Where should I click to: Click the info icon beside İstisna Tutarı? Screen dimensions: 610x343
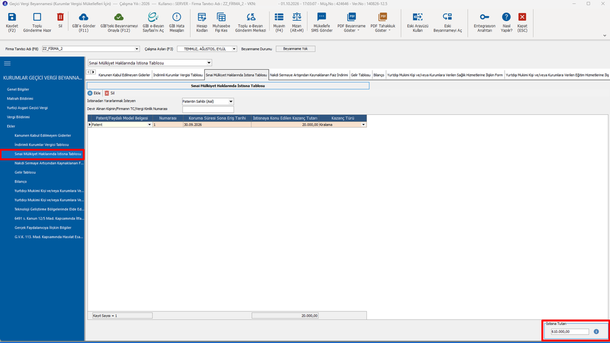pos(596,332)
